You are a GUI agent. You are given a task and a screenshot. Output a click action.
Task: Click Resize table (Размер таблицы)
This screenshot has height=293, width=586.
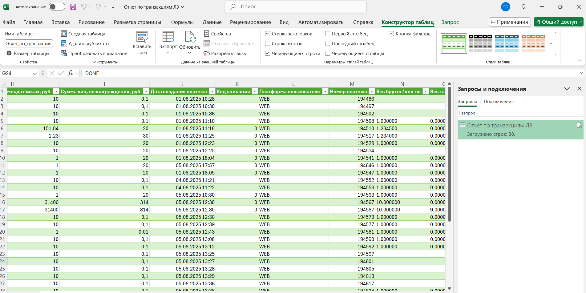coord(28,54)
